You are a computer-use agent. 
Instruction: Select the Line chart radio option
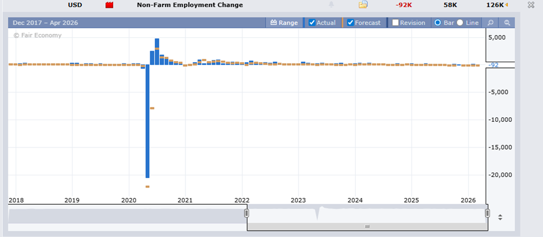tap(460, 23)
